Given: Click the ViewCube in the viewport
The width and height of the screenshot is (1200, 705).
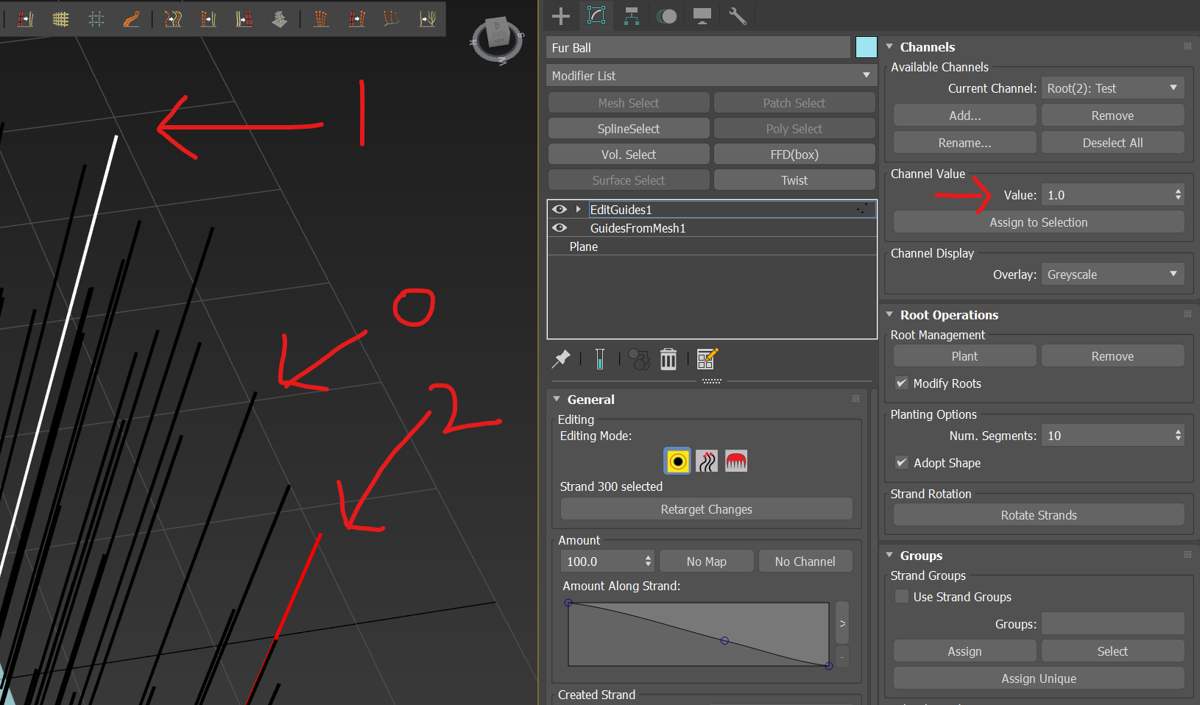Looking at the screenshot, I should (498, 38).
